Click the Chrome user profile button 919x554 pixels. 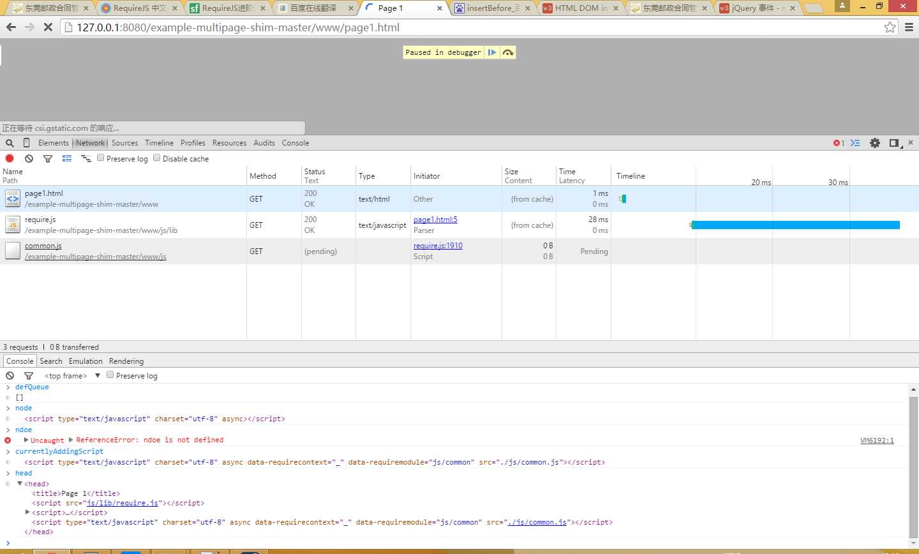842,6
